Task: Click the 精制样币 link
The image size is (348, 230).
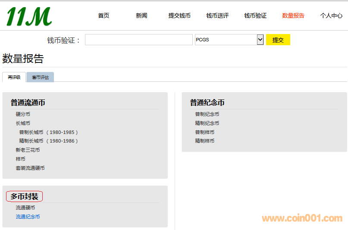Action: (x=204, y=141)
